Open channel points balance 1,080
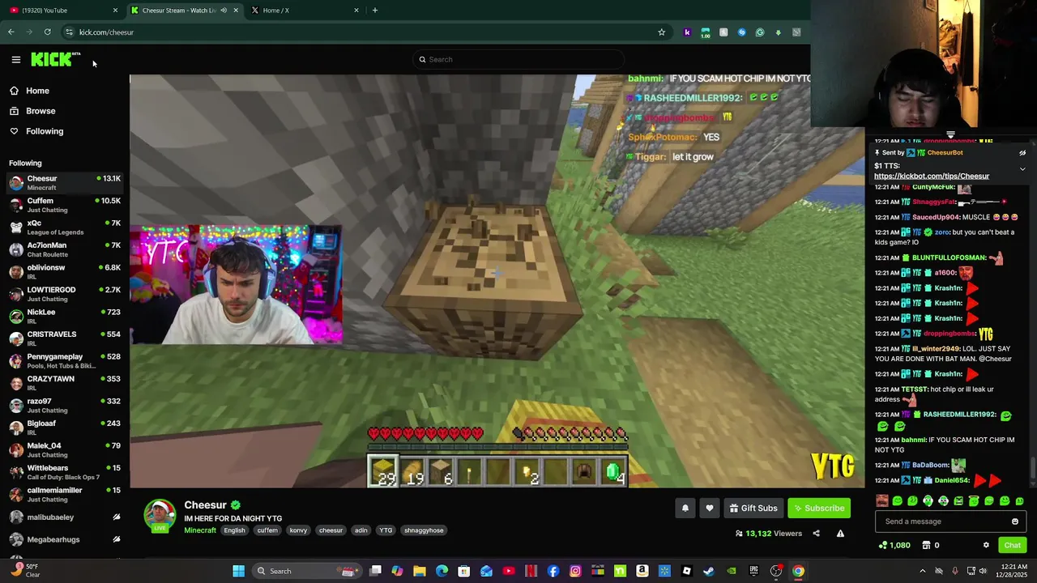 coord(894,545)
